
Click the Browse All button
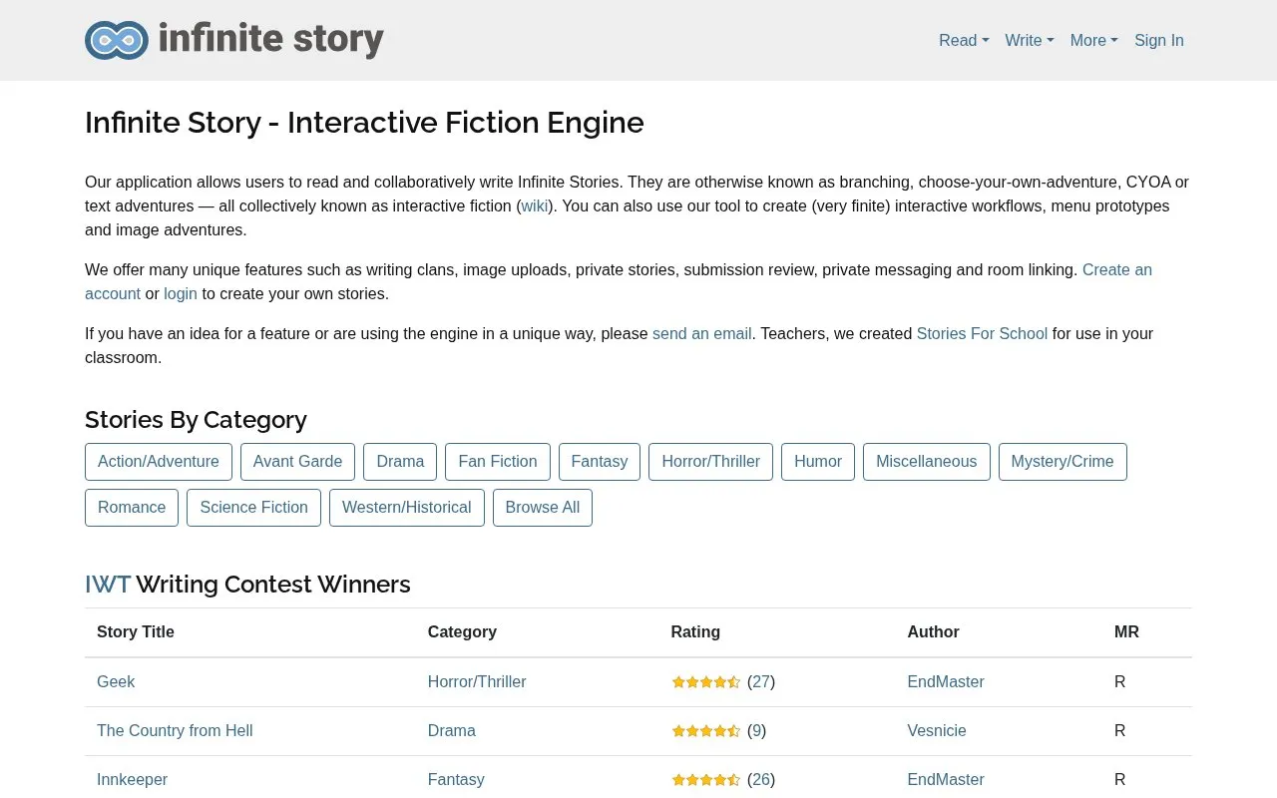click(543, 508)
